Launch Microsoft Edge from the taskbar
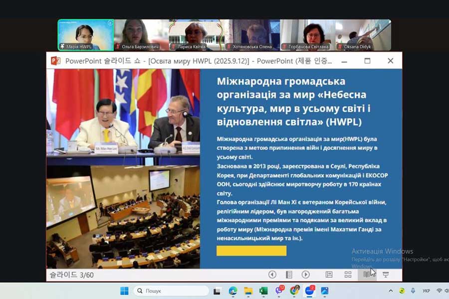 point(233,291)
